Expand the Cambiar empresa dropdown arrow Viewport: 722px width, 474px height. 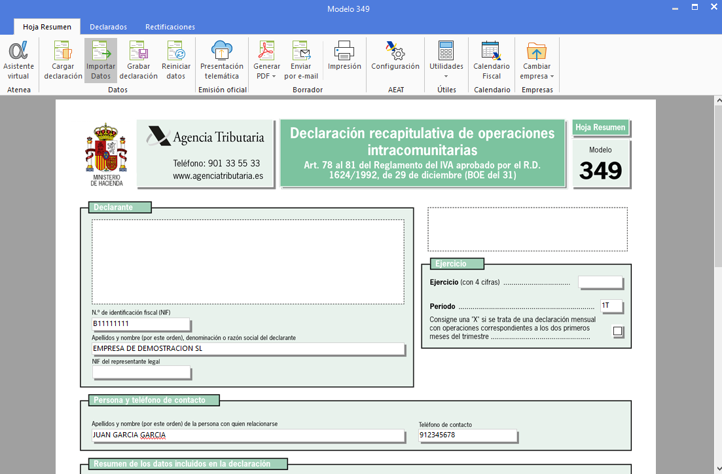(552, 77)
